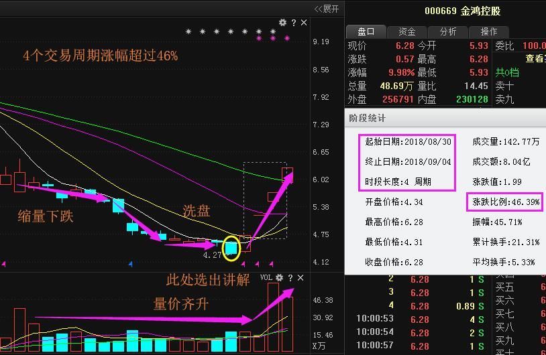Switch to 盘口 tab

366,31
